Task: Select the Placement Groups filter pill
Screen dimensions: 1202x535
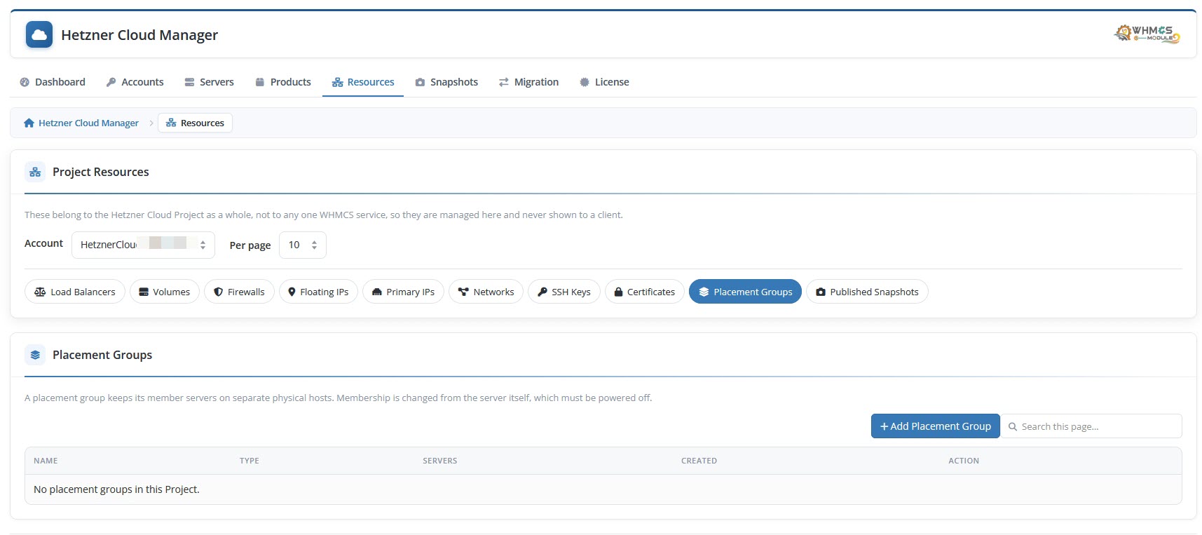Action: tap(745, 292)
